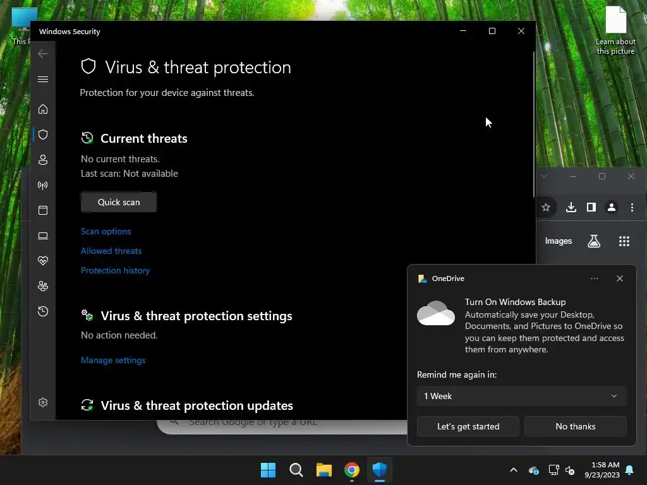Click the Windows Security vertical scrollbar
This screenshot has width=647, height=485.
coord(533,124)
